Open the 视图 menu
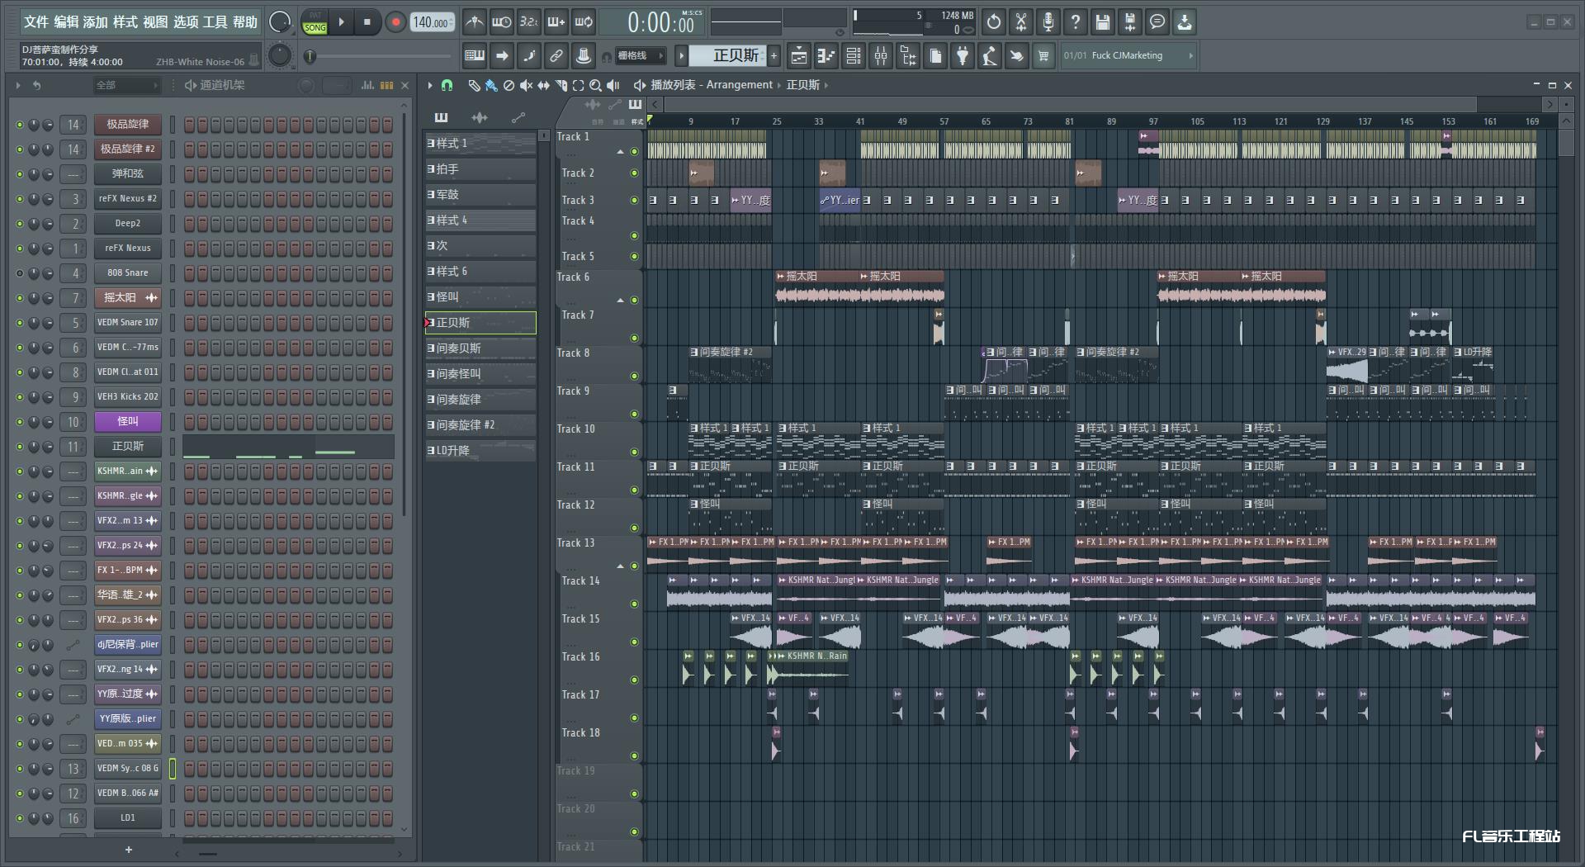Image resolution: width=1585 pixels, height=867 pixels. [x=155, y=22]
